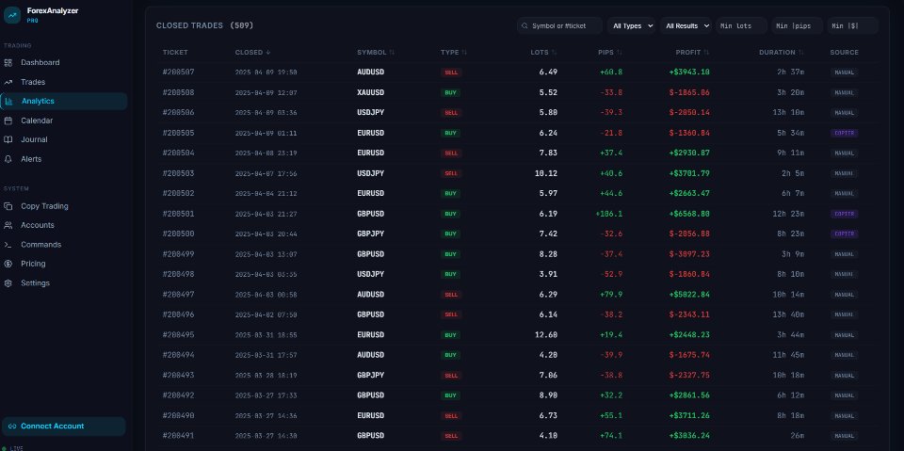Image resolution: width=904 pixels, height=451 pixels.
Task: Click COPIER source tag in row #208501
Action: coord(844,214)
